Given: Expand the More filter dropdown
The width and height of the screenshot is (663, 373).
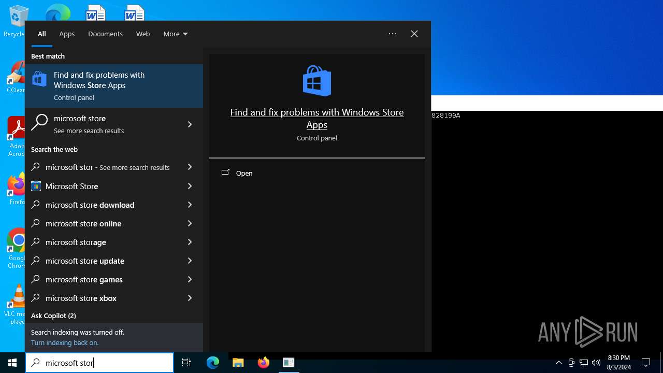Looking at the screenshot, I should tap(176, 34).
